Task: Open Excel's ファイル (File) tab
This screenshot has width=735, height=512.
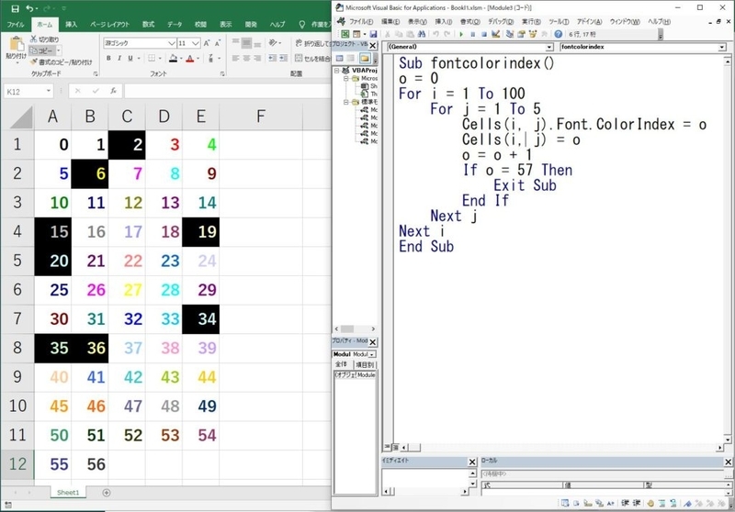Action: (16, 25)
